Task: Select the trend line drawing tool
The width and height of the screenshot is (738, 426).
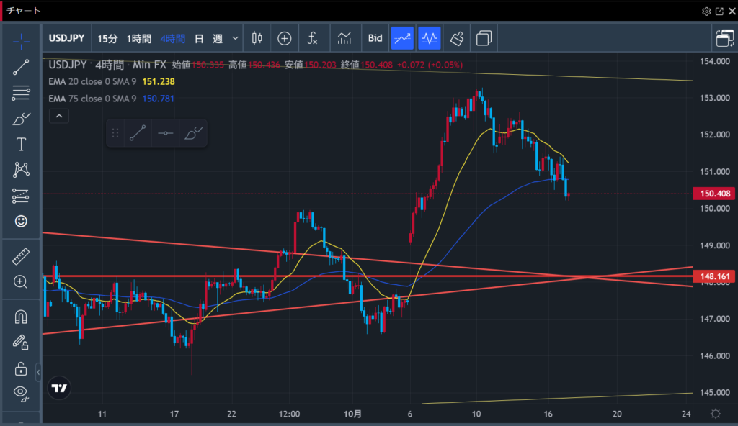Action: point(21,66)
